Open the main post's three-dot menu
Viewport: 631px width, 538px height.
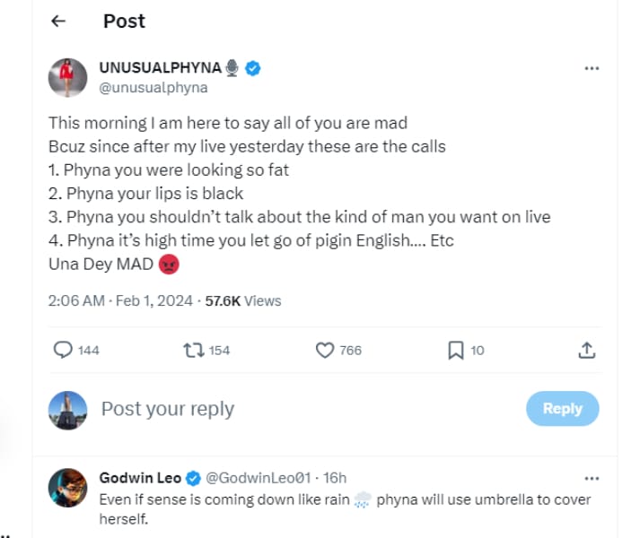(x=591, y=68)
